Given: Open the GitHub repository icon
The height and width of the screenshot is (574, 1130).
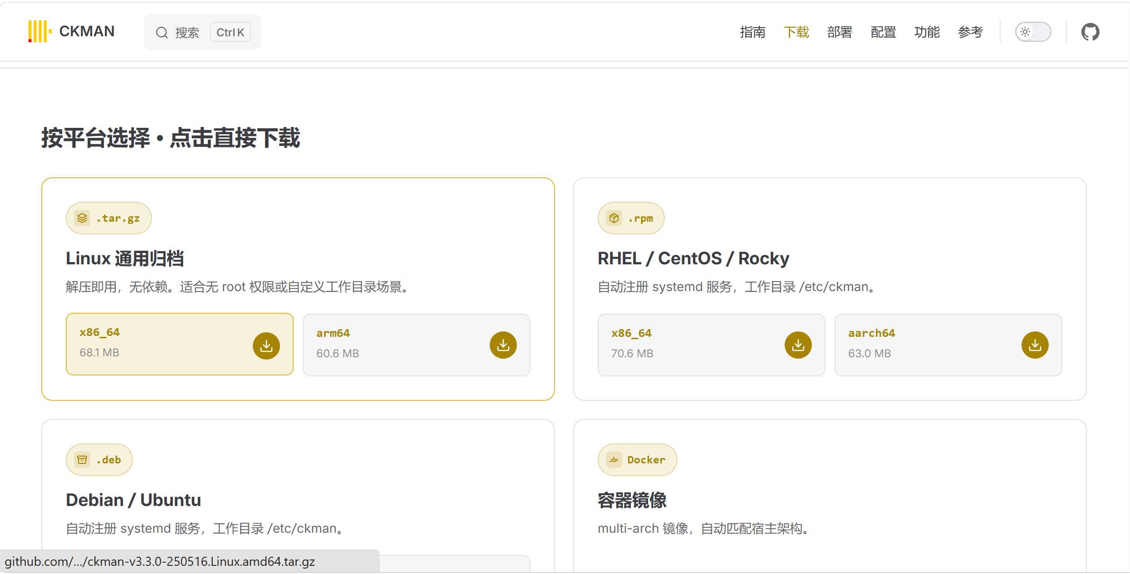Looking at the screenshot, I should click(1090, 32).
